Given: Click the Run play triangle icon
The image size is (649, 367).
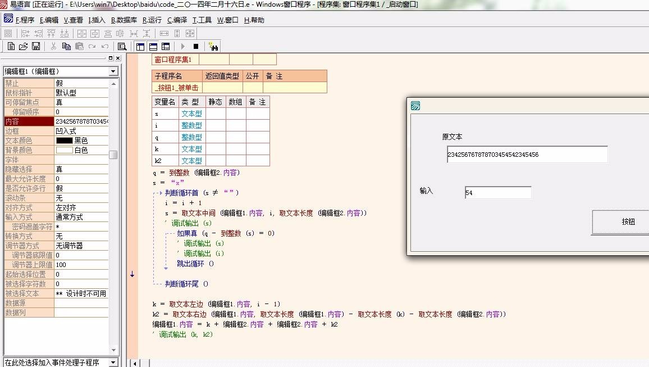Looking at the screenshot, I should click(x=182, y=46).
